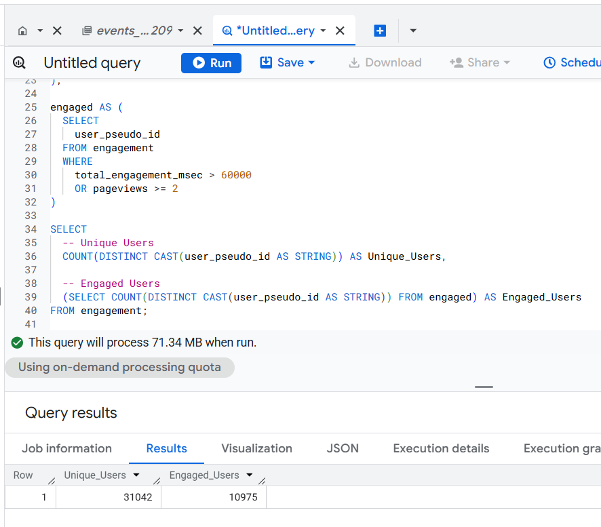Open the Execution graph tab
Image resolution: width=601 pixels, height=527 pixels.
562,448
